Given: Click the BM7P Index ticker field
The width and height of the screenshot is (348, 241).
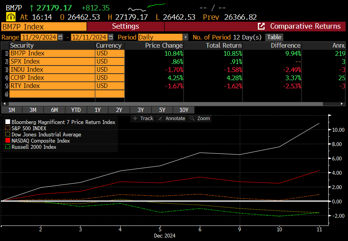Looking at the screenshot, I should 44,27.
